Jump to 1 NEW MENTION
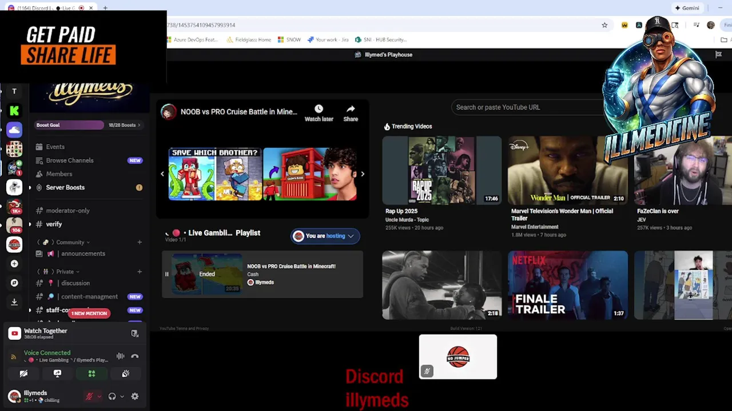The width and height of the screenshot is (732, 411). (x=89, y=313)
